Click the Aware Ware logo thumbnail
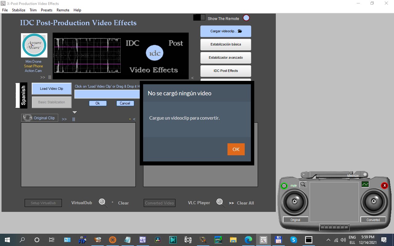 tap(34, 45)
